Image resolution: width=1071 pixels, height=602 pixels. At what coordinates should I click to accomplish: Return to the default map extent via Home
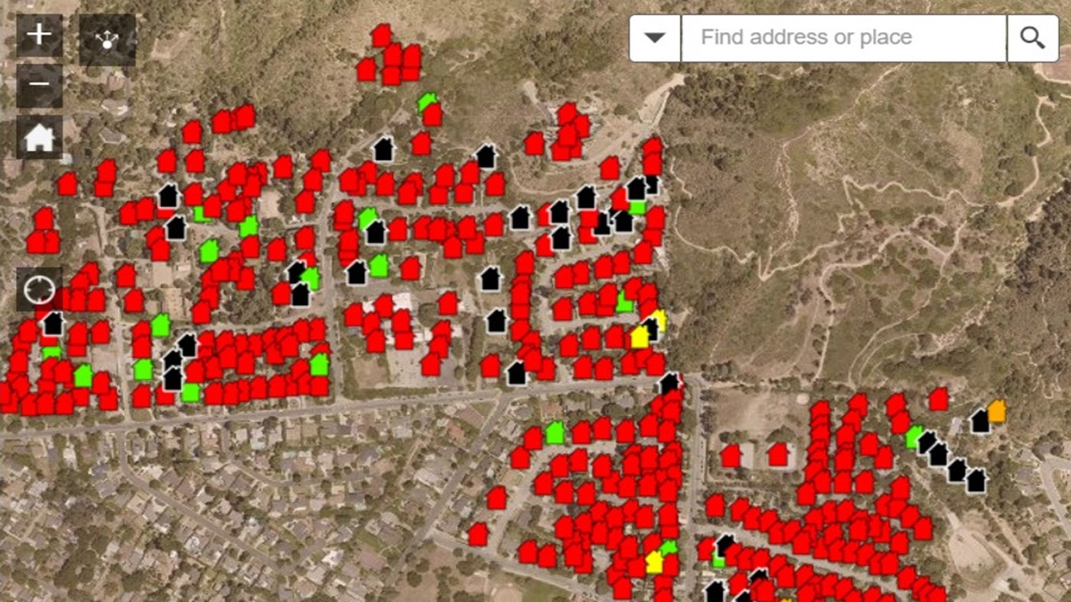(39, 138)
